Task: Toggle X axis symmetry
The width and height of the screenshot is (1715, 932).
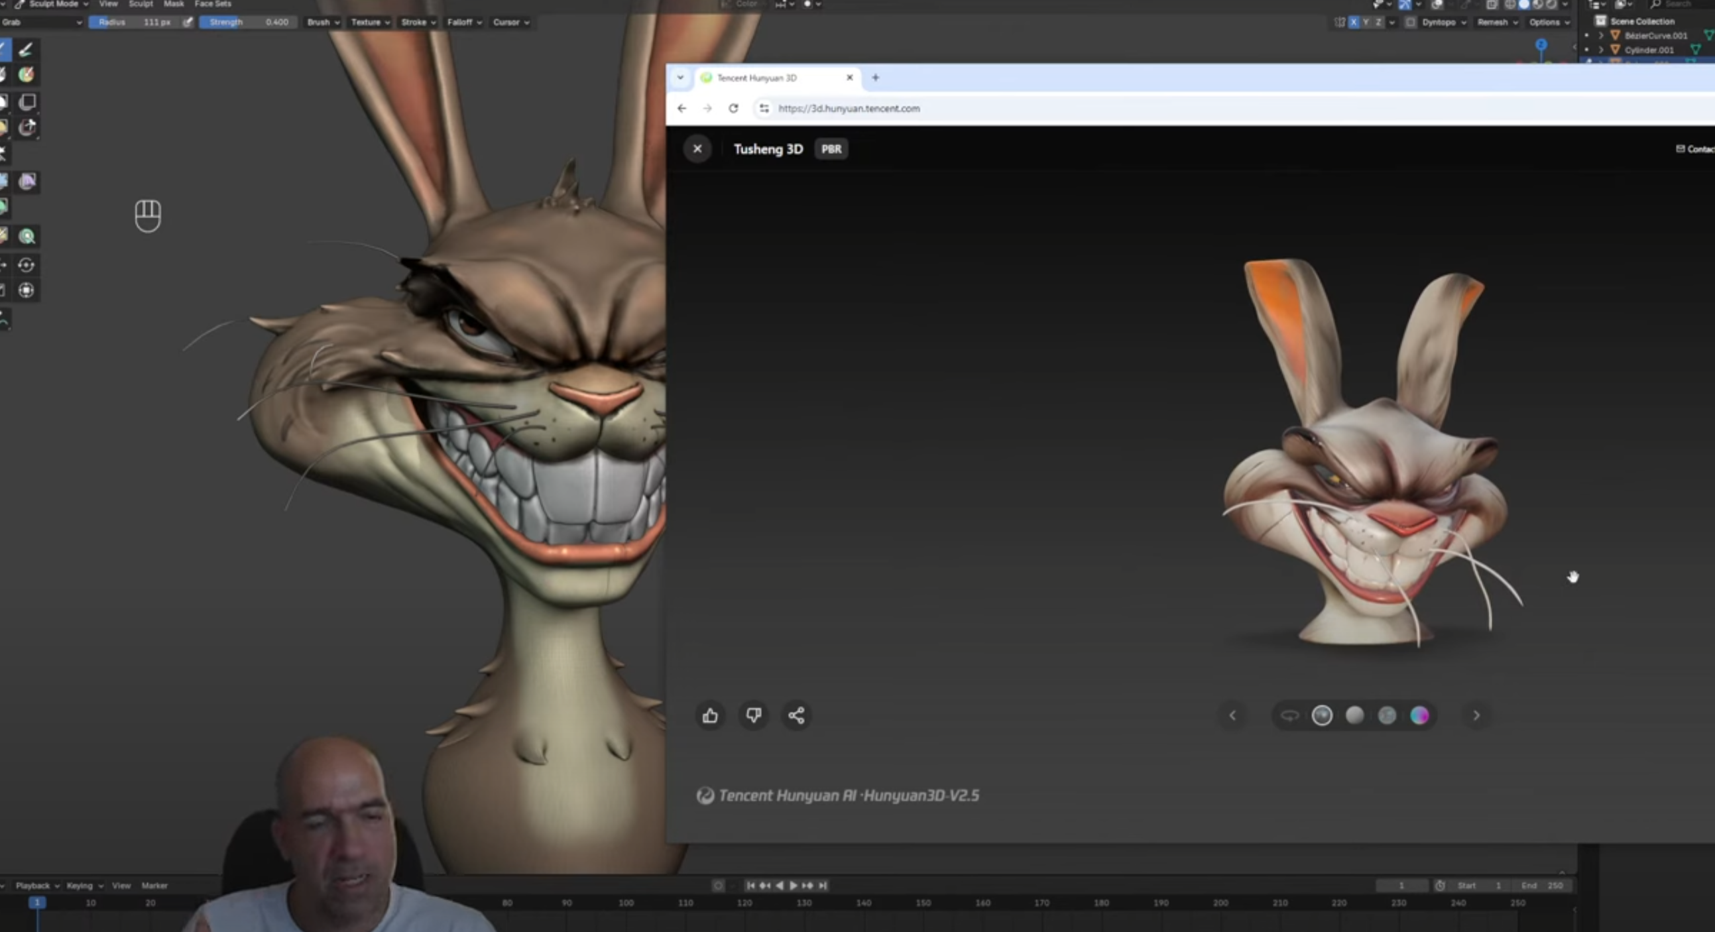Action: click(1354, 23)
